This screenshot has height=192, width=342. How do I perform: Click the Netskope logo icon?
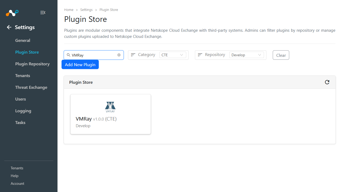pyautogui.click(x=12, y=13)
